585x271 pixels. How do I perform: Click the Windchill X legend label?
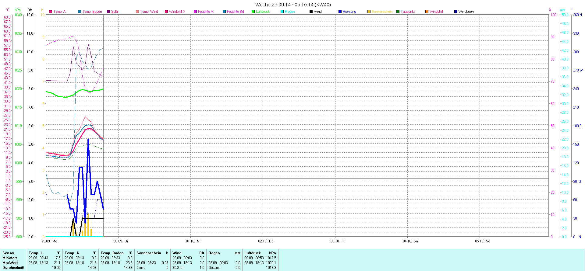177,12
